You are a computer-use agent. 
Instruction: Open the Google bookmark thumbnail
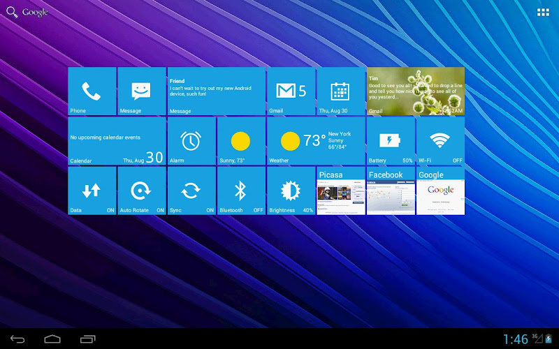pos(441,191)
